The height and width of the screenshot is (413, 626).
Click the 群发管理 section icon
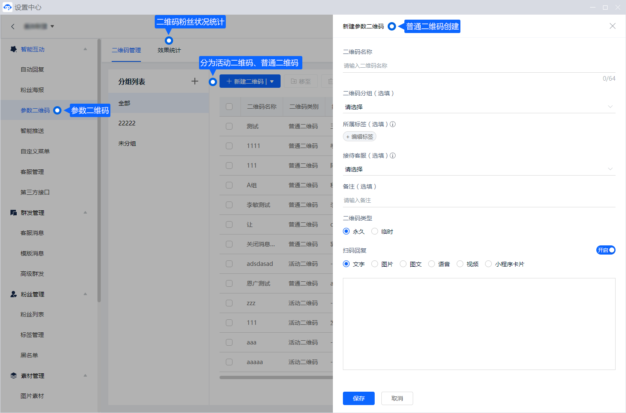point(13,213)
